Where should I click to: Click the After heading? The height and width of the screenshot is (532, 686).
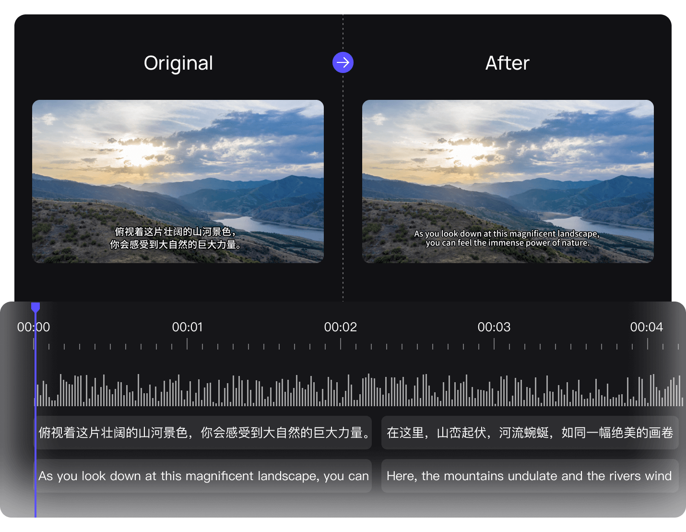click(x=507, y=63)
